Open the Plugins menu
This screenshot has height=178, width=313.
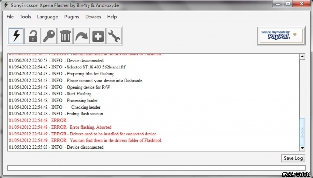(71, 17)
